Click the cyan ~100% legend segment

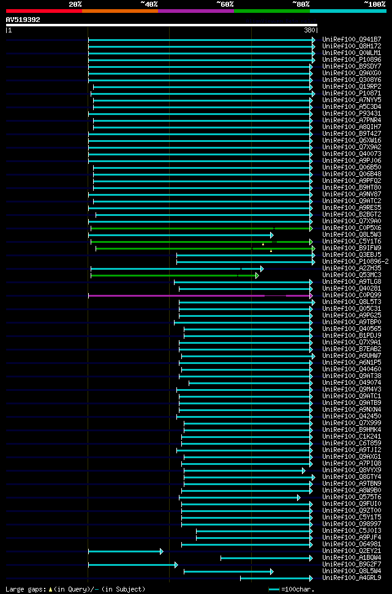point(348,11)
